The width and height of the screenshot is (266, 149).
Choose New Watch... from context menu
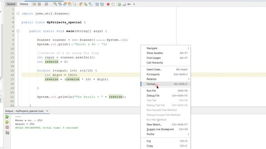coord(166,125)
